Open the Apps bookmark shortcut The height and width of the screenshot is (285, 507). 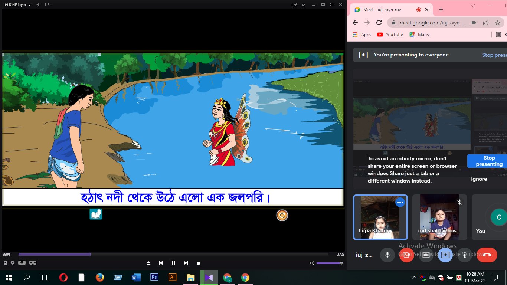point(362,35)
